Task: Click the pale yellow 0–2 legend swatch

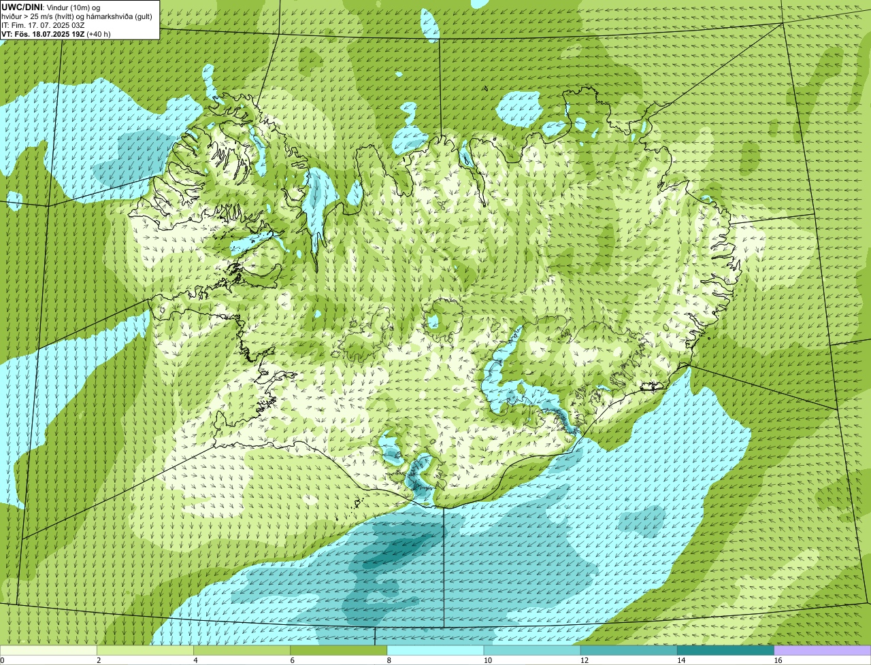Action: pos(48,651)
